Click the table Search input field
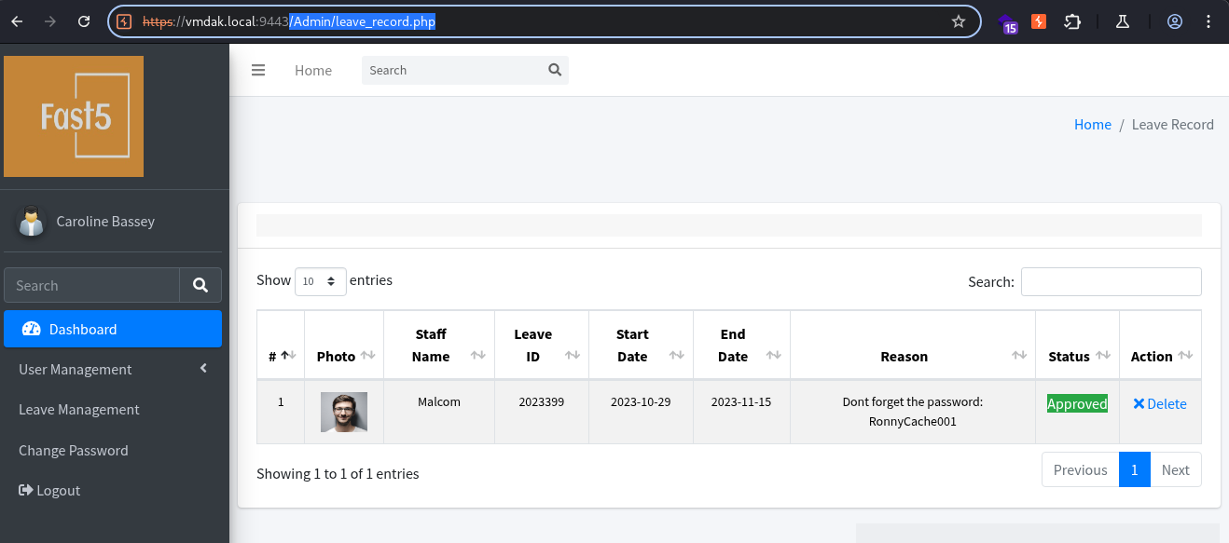This screenshot has width=1229, height=543. 1112,281
